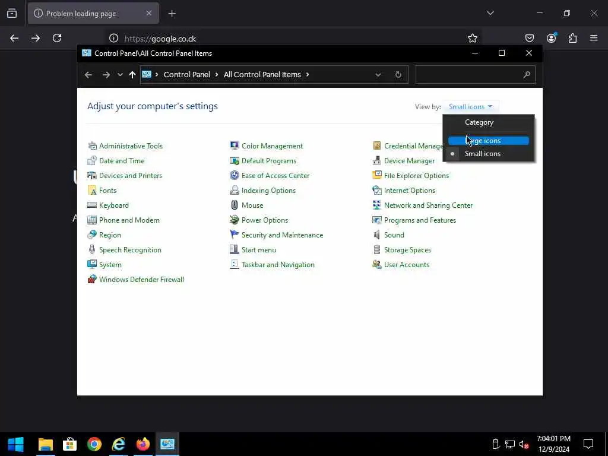
Task: Click the Firefox address bar URL
Action: click(160, 39)
